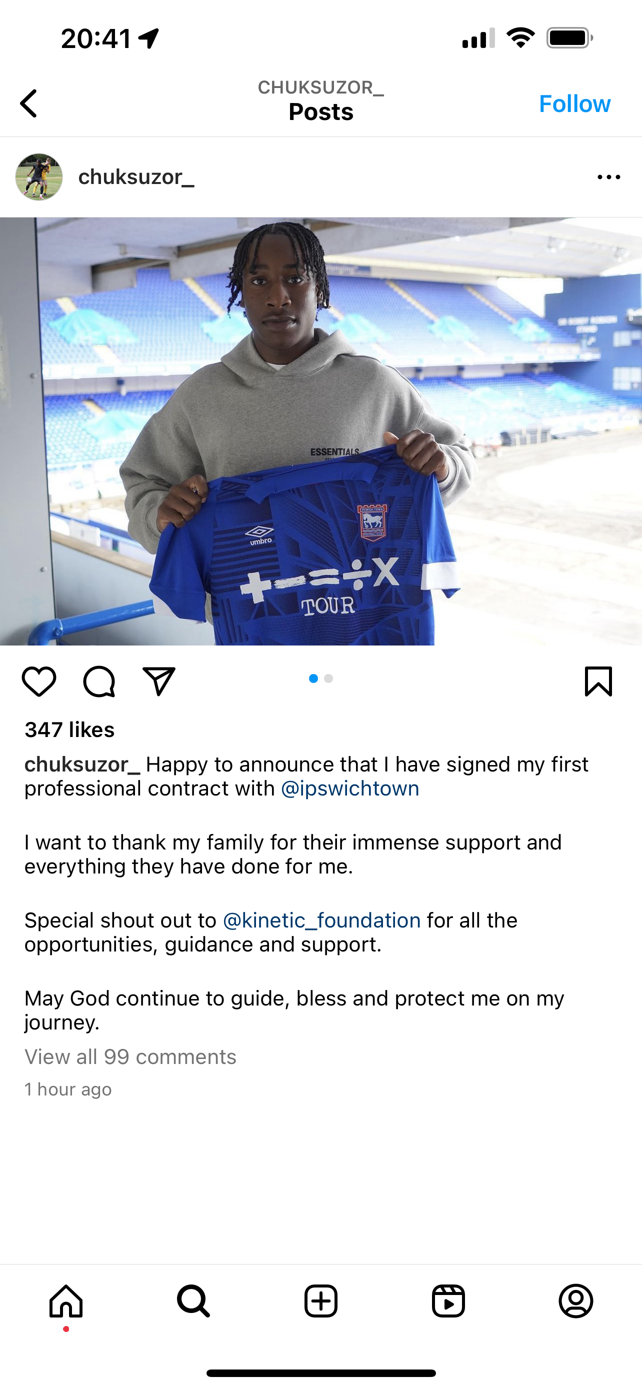Tap the heart icon to like the post

point(39,681)
